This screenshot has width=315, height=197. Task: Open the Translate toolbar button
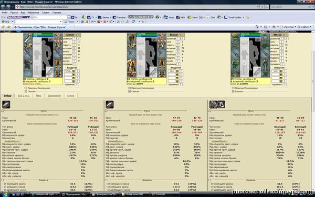119,17
